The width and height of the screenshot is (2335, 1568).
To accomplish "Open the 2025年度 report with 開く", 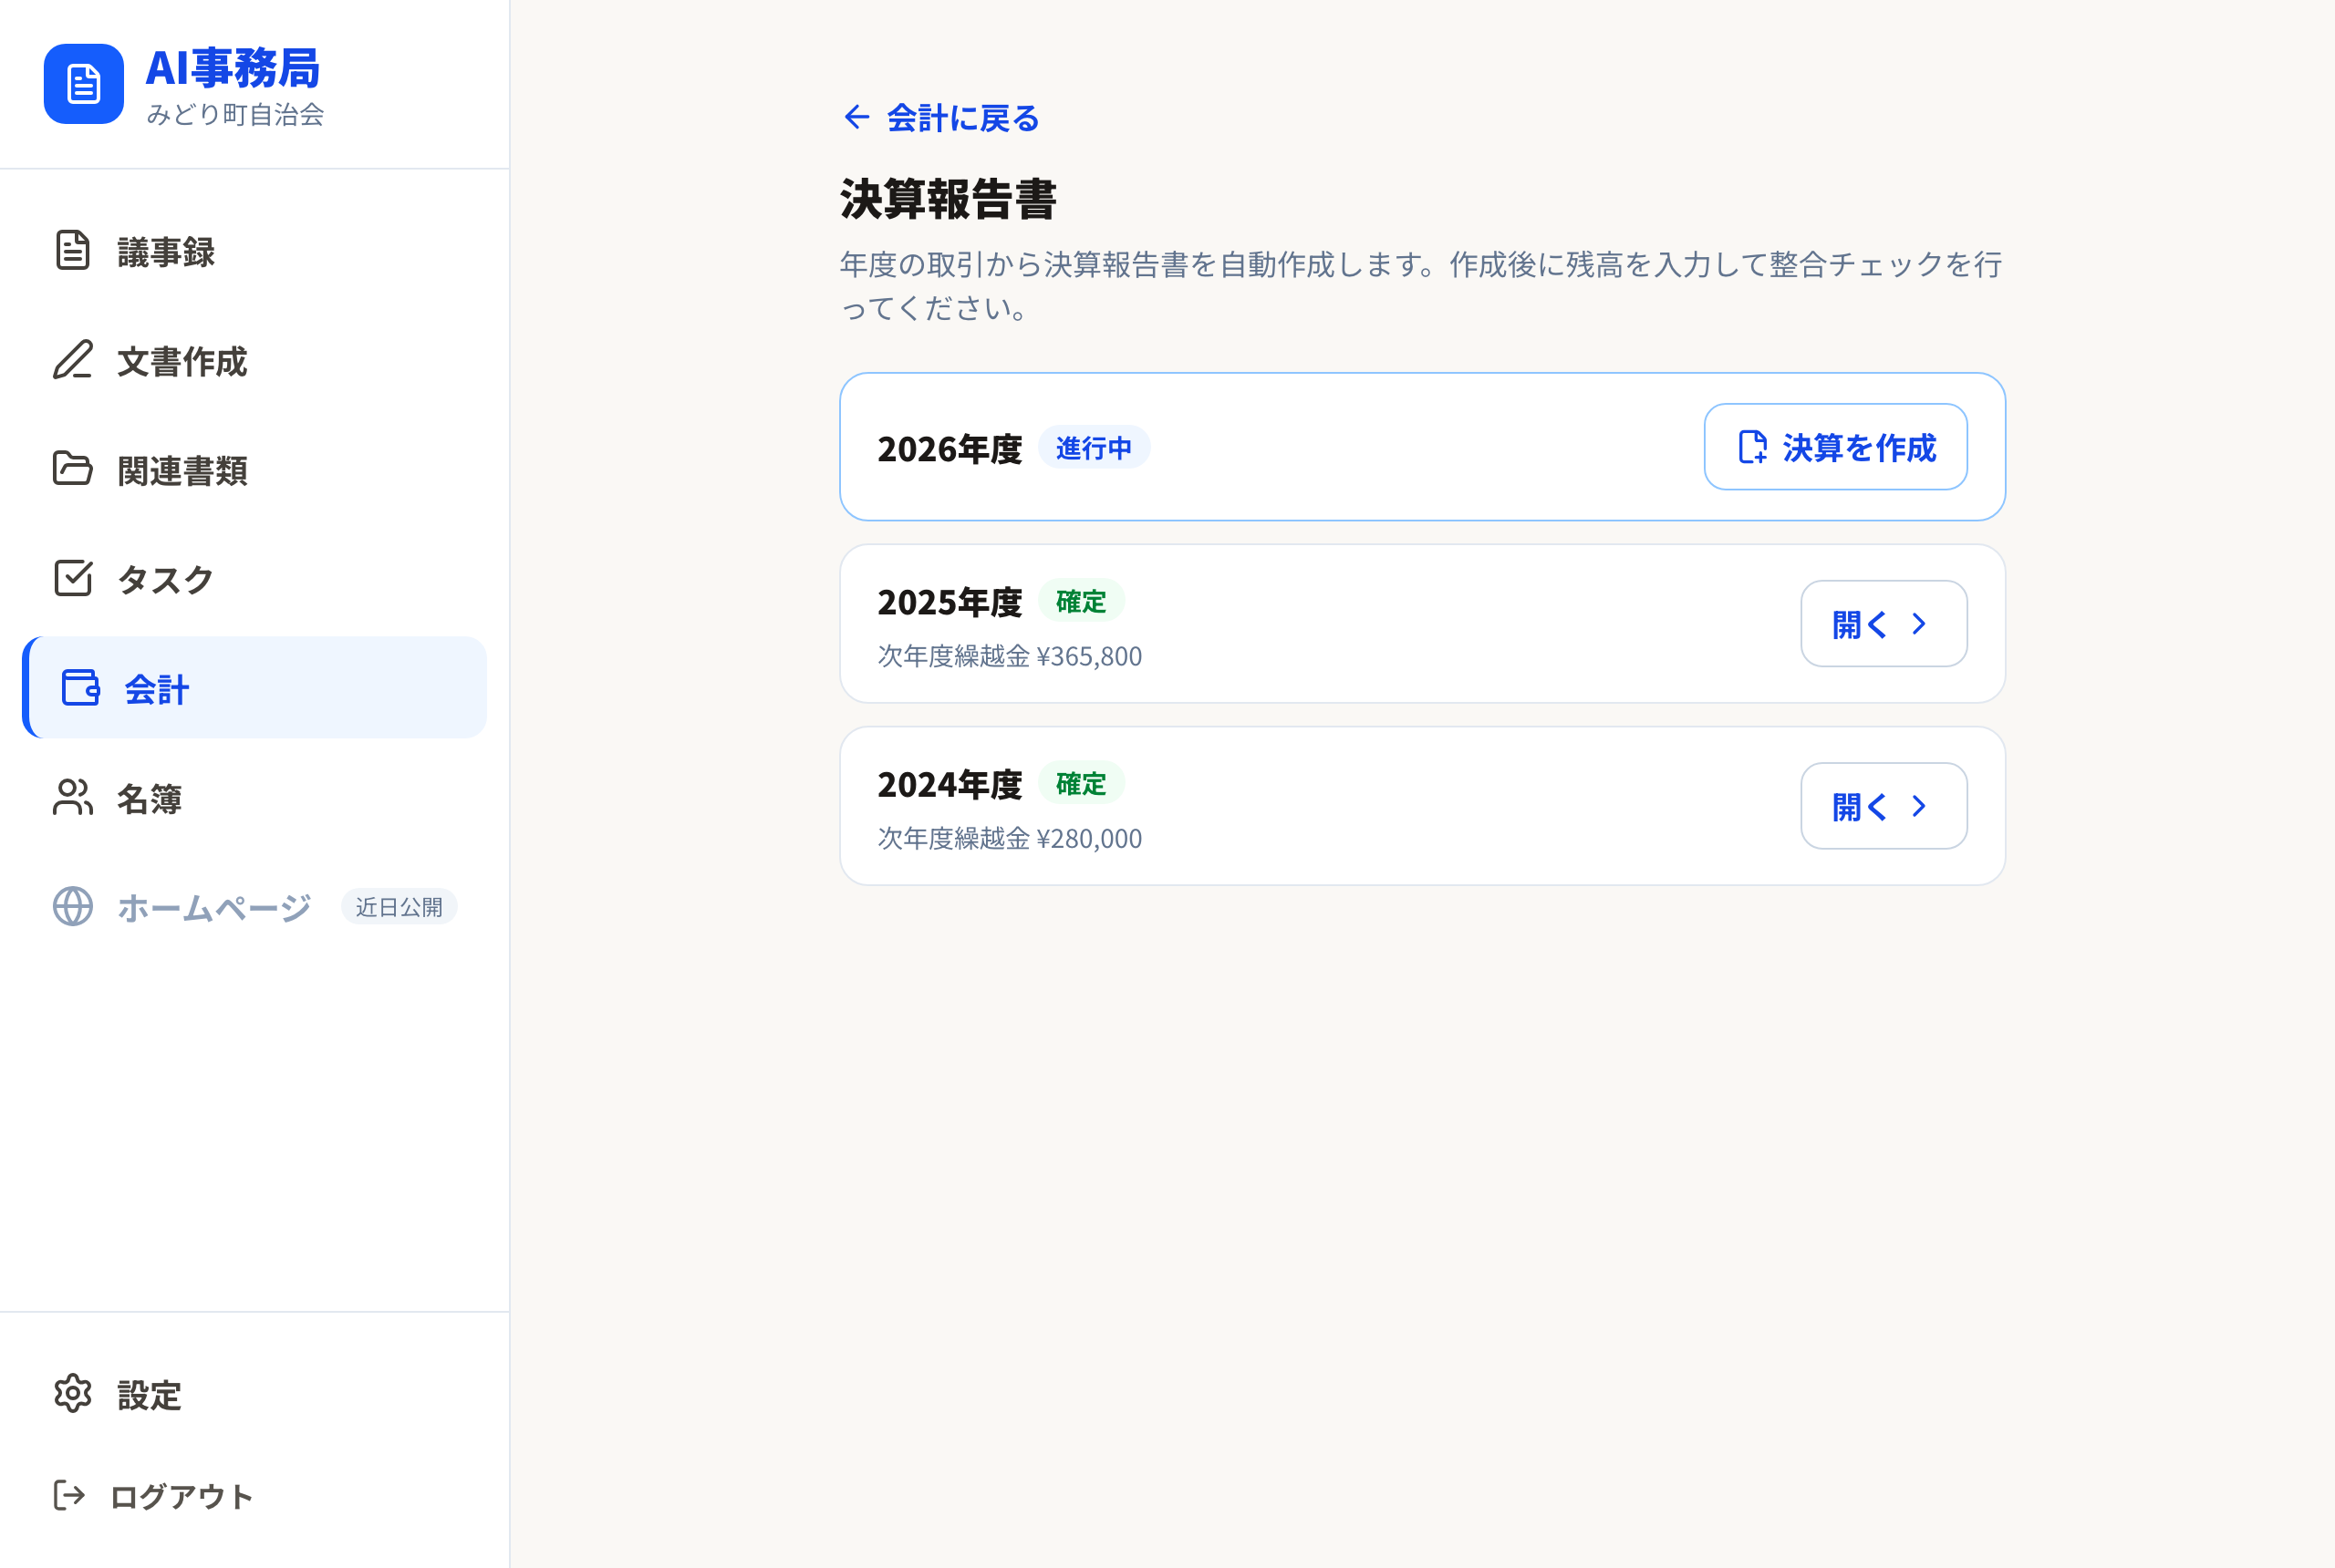I will [x=1884, y=624].
